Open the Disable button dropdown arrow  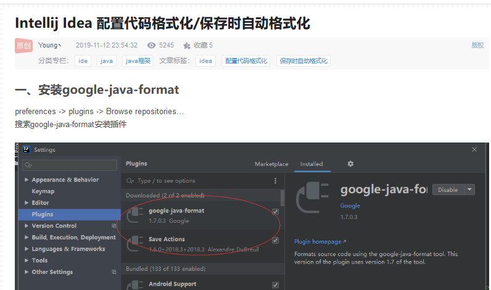click(469, 189)
